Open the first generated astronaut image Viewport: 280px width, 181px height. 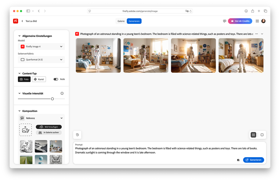coord(98,55)
